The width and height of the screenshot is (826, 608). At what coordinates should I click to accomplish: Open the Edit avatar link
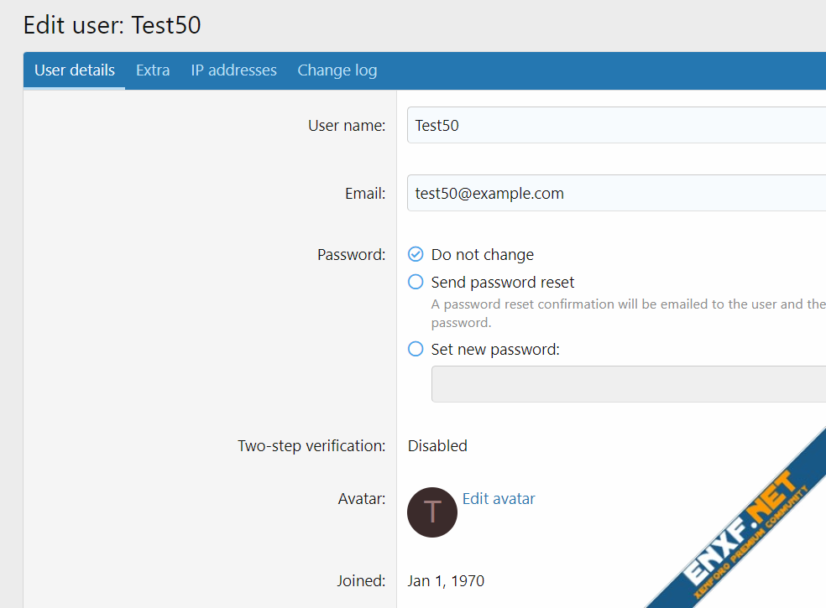499,499
